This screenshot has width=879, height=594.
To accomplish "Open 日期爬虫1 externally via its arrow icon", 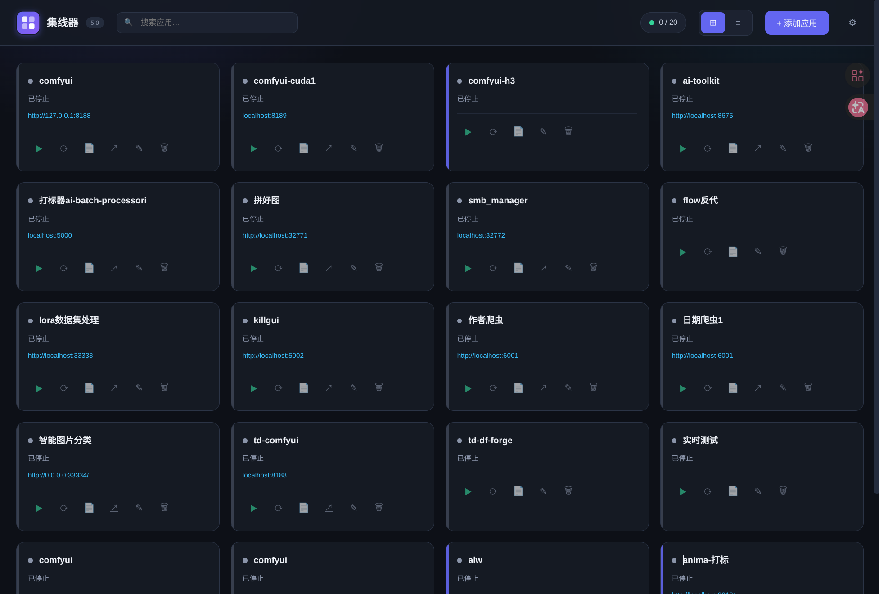I will [758, 388].
